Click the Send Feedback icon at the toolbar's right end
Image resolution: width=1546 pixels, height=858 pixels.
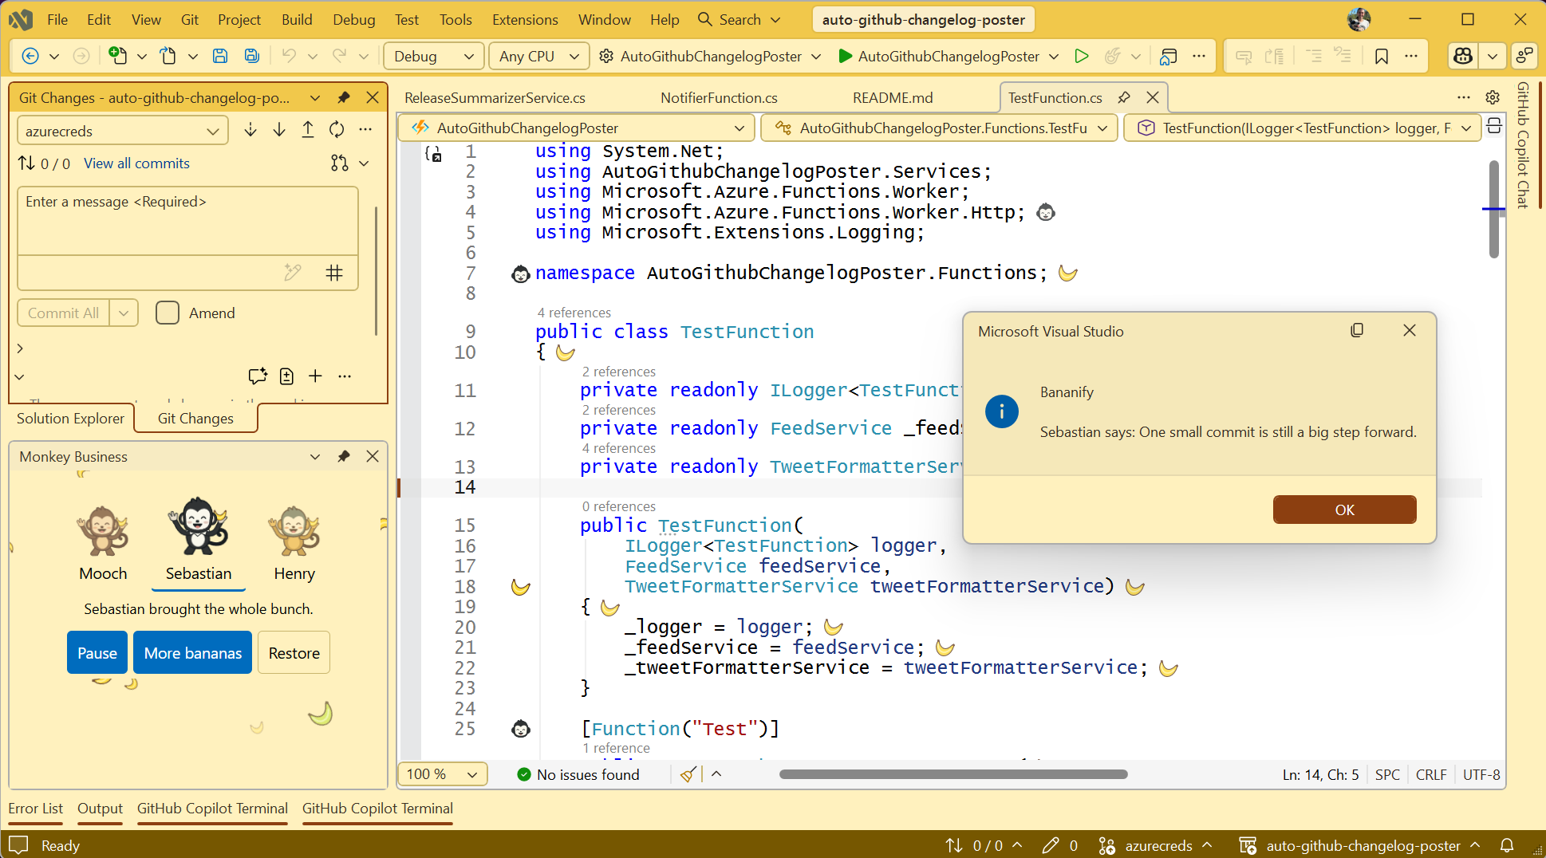[1524, 56]
